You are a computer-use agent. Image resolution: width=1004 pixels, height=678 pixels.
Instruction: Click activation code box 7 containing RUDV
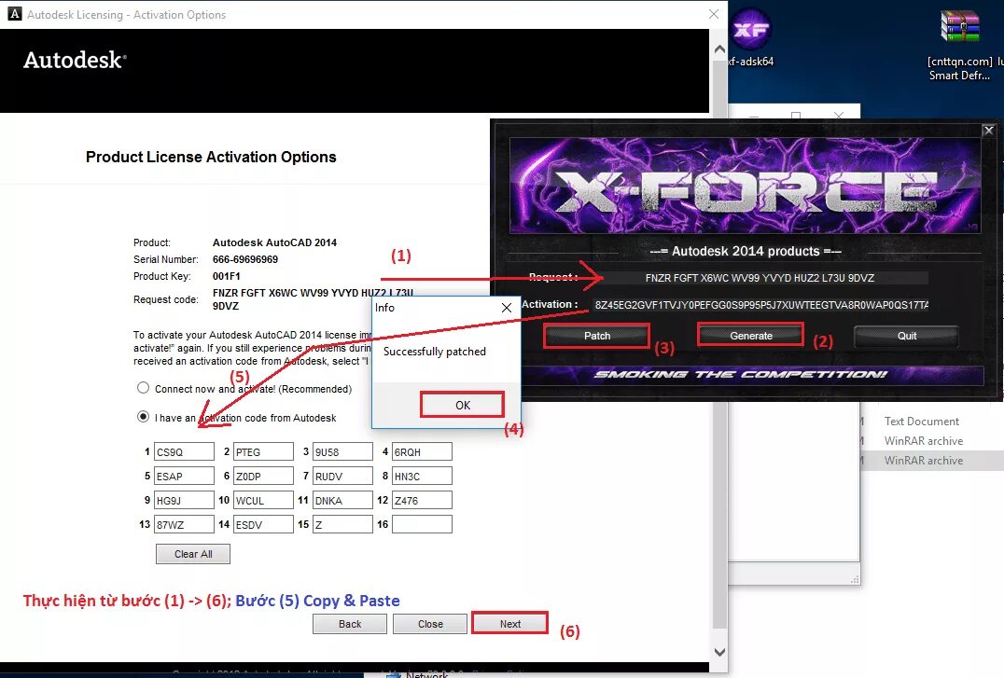click(x=342, y=476)
